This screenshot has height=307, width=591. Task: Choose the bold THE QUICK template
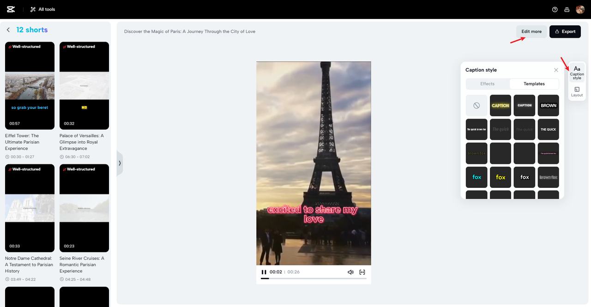point(549,129)
